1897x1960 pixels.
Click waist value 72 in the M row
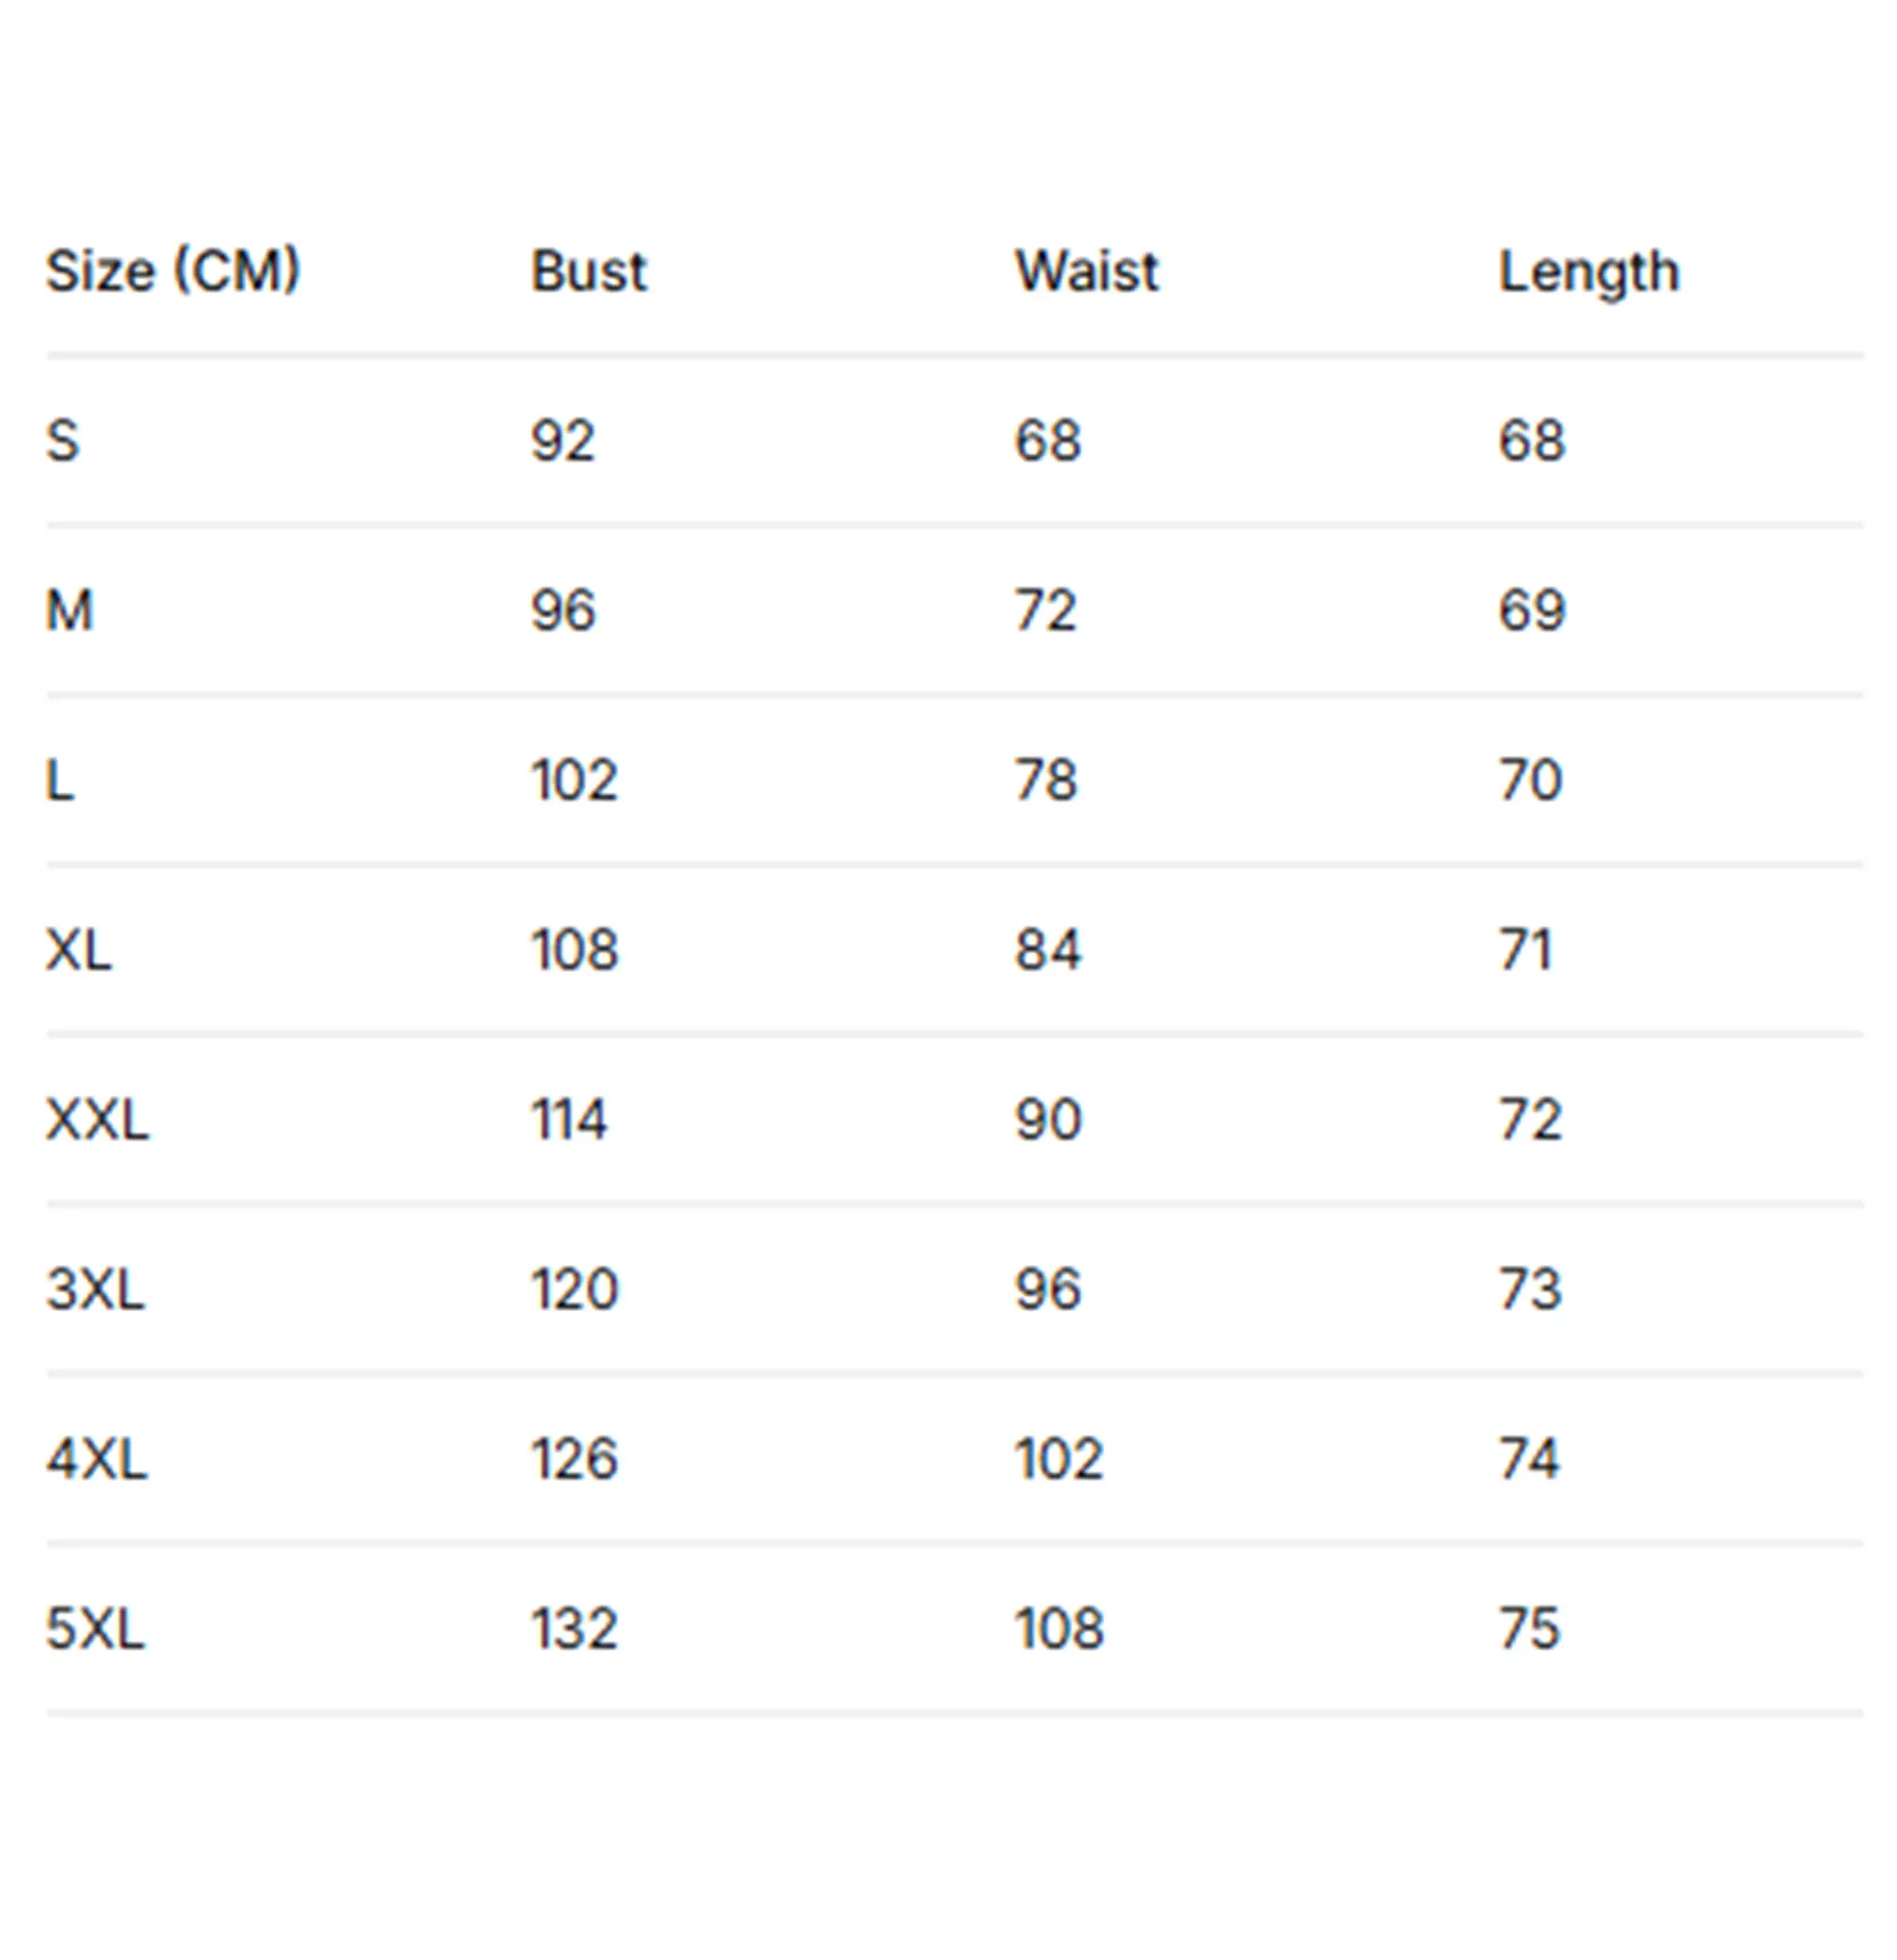tap(1045, 610)
